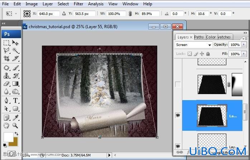This screenshot has height=160, width=250.
Task: Select the Eraser tool
Action: pos(6,84)
